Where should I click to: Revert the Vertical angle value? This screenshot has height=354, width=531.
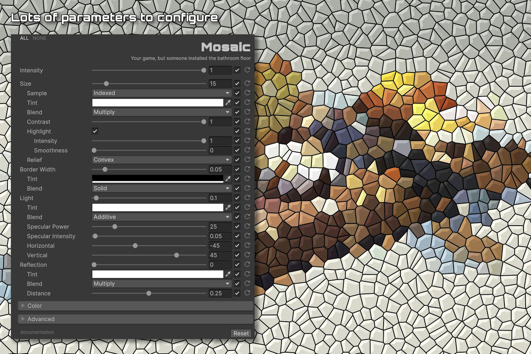[247, 255]
